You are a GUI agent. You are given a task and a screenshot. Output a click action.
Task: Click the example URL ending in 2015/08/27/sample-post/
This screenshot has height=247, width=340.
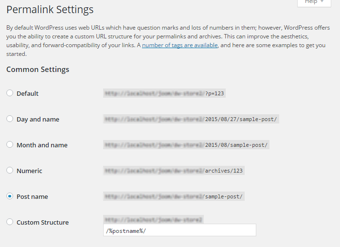click(191, 119)
